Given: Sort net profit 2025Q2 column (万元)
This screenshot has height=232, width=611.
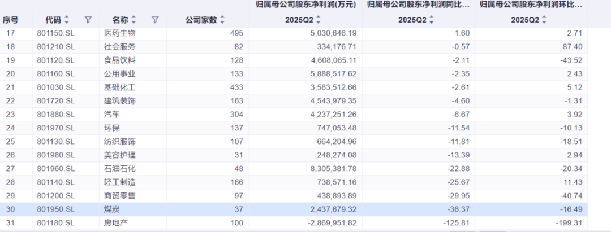Looking at the screenshot, I should click(x=318, y=20).
